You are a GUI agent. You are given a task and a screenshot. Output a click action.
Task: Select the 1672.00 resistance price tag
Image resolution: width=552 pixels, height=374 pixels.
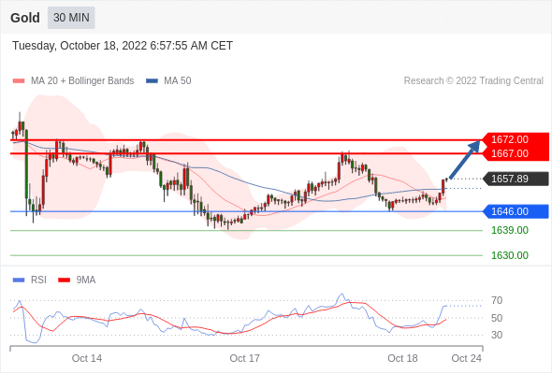pos(516,139)
